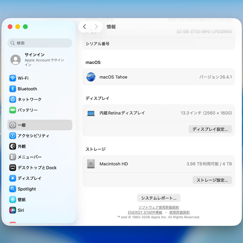The image size is (243, 243).
Task: Select メニューバー in the sidebar
Action: coord(29,157)
